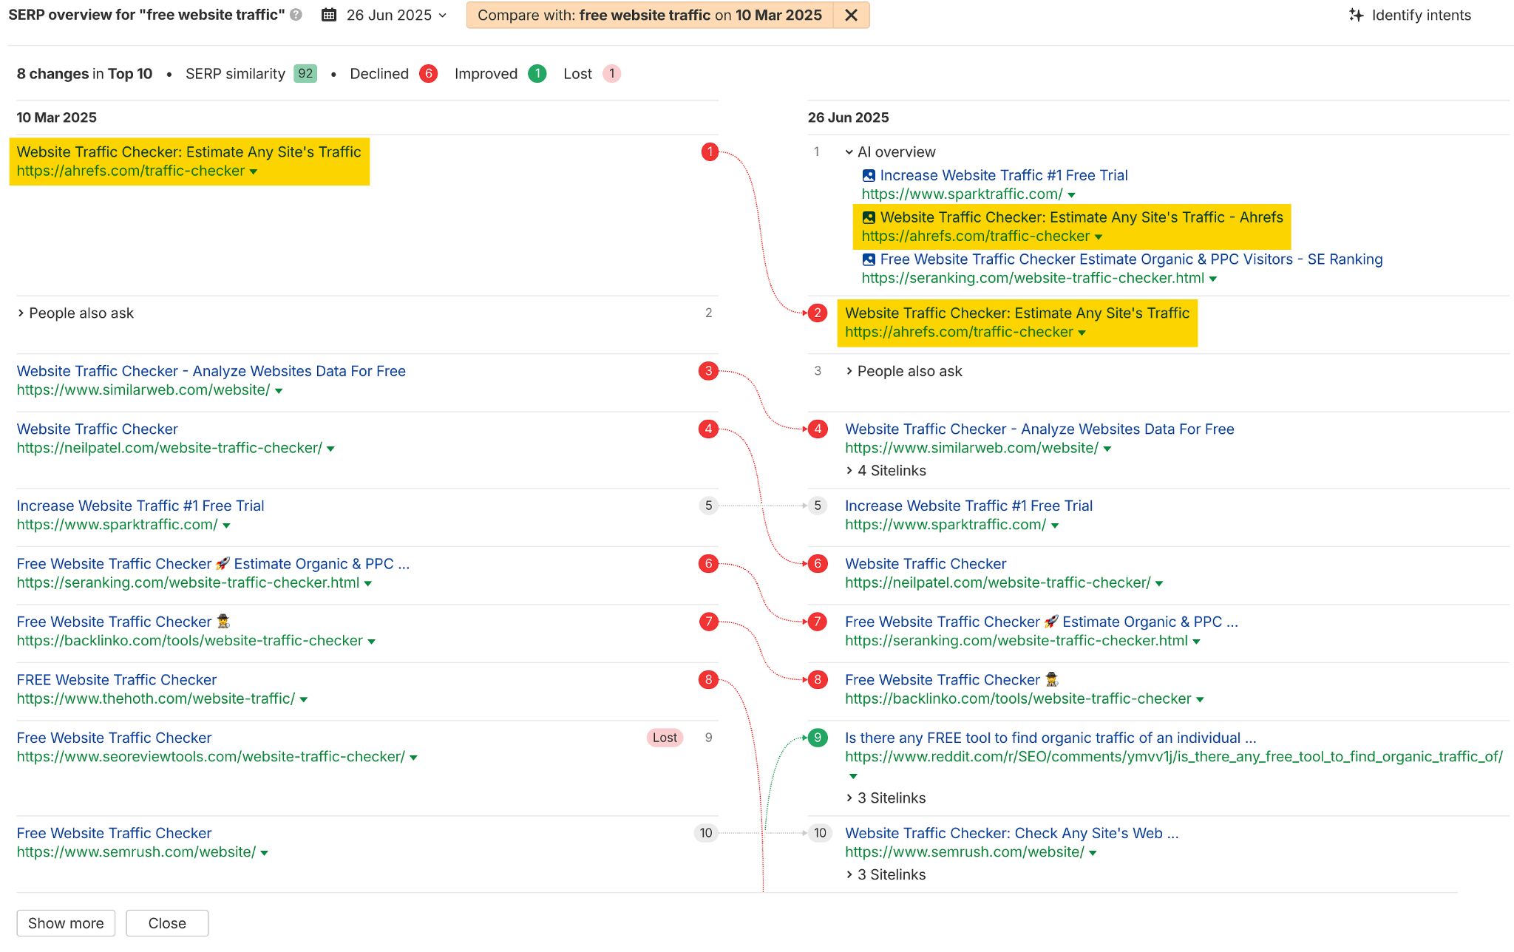Expand 4 Sitelinks under the Similarweb result
This screenshot has width=1514, height=952.
point(884,470)
